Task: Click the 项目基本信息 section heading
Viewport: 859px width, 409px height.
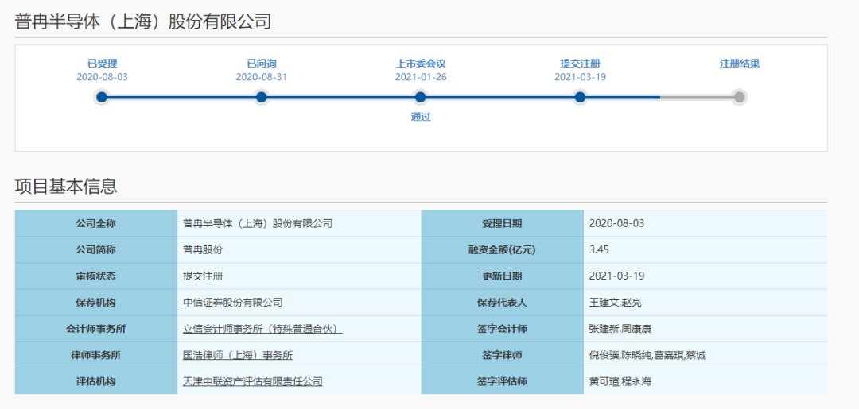Action: [x=66, y=187]
